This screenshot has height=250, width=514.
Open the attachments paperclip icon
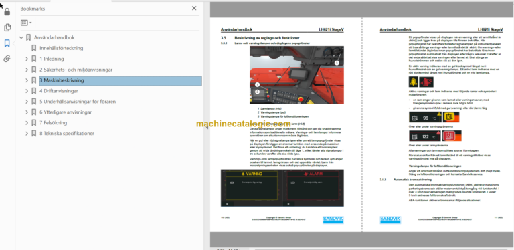[x=7, y=59]
